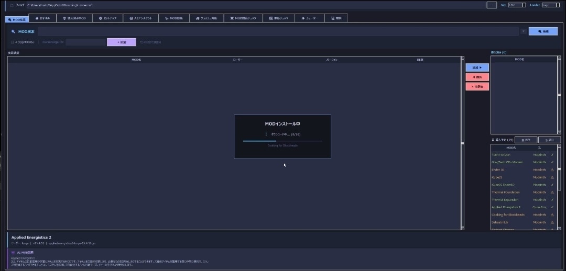Expand the search field history dropdown arrow
This screenshot has height=271, width=566.
tap(523, 31)
